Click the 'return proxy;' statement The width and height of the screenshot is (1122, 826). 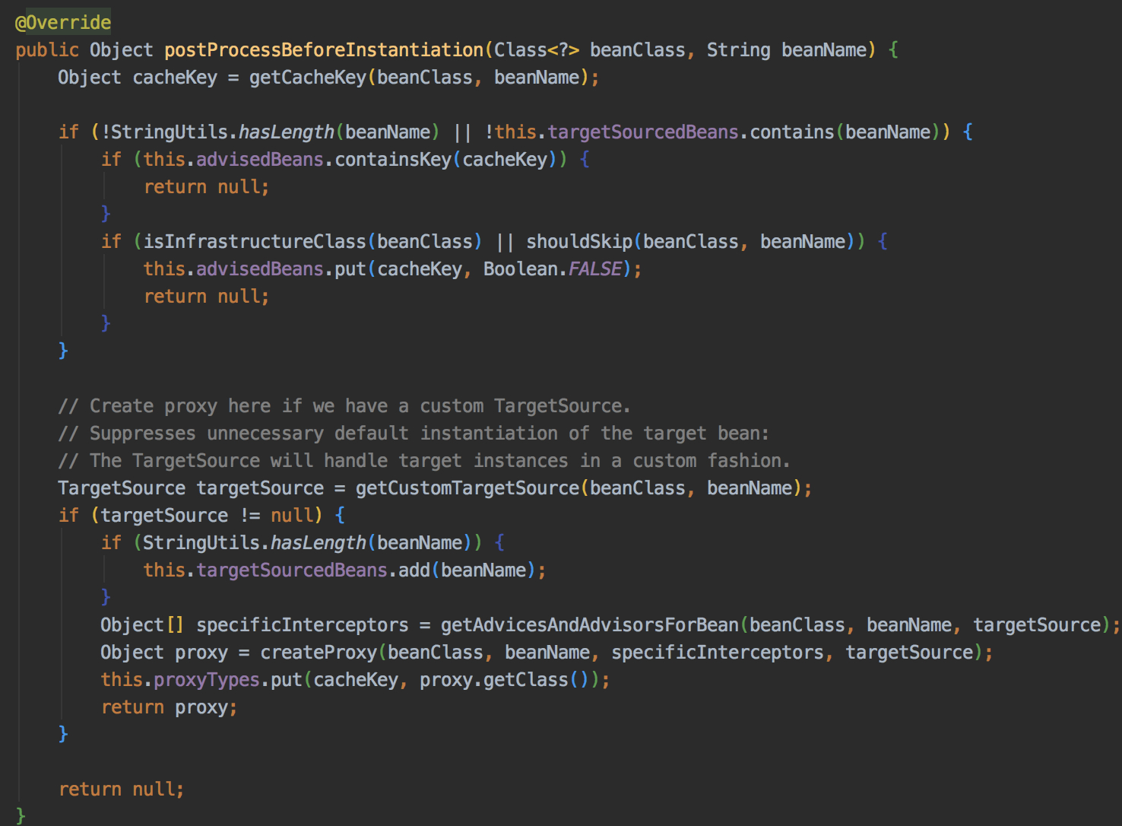[x=170, y=707]
